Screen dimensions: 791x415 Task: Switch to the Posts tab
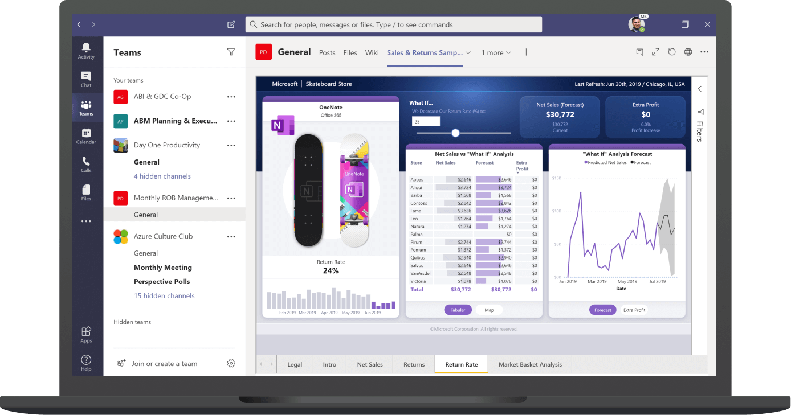tap(327, 52)
